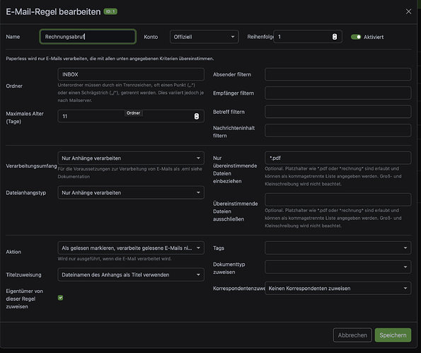Image resolution: width=421 pixels, height=353 pixels.
Task: Expand the Dokumenttyp zuweisen dropdown
Action: [338, 267]
